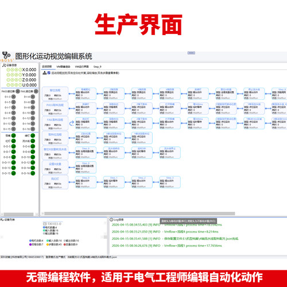Select the TXI183-0 device entry

[x=52, y=224]
